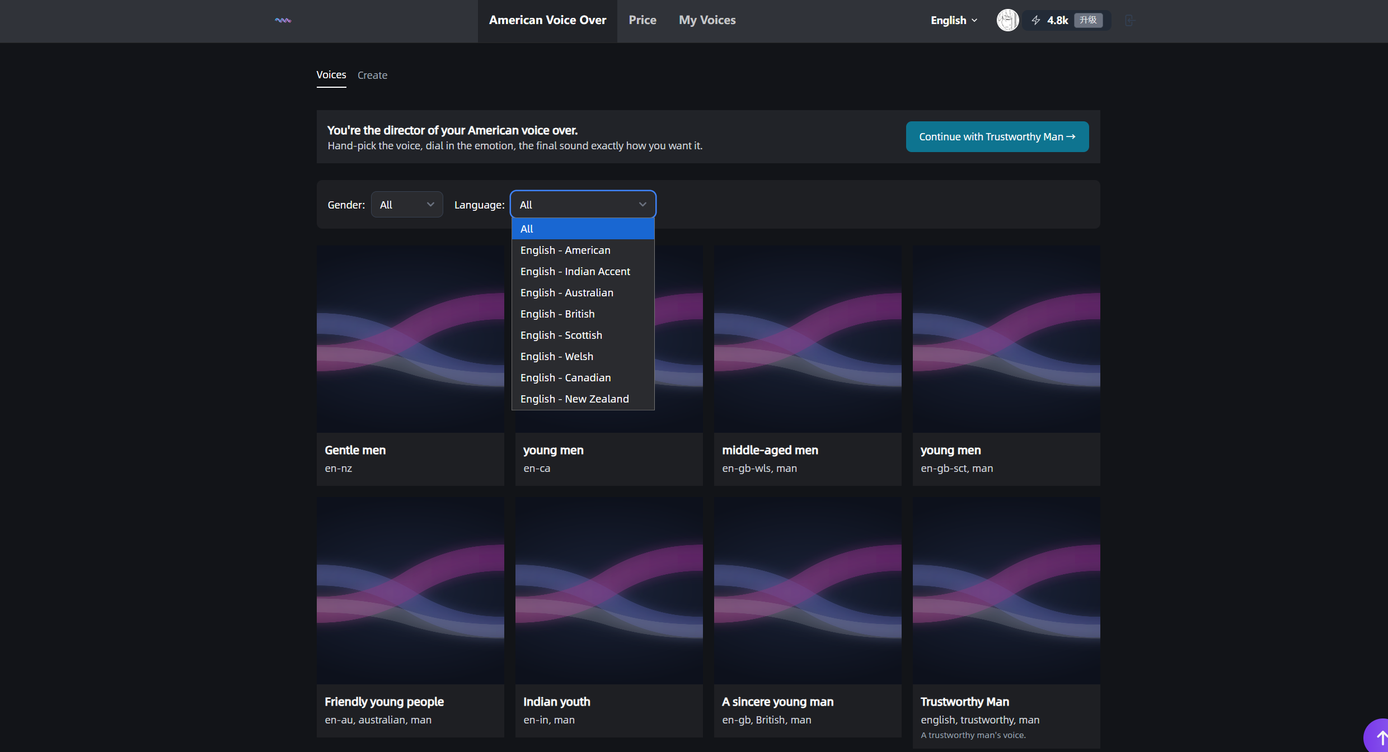
Task: Open the Trustworthy Man voice card
Action: [1006, 622]
